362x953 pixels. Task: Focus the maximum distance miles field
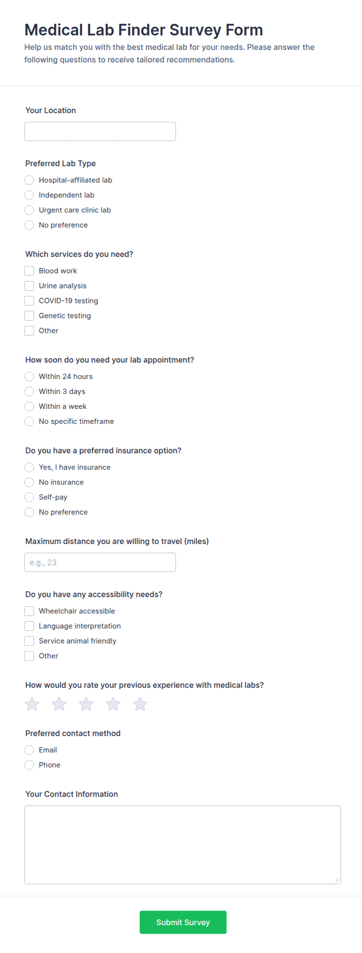[100, 562]
